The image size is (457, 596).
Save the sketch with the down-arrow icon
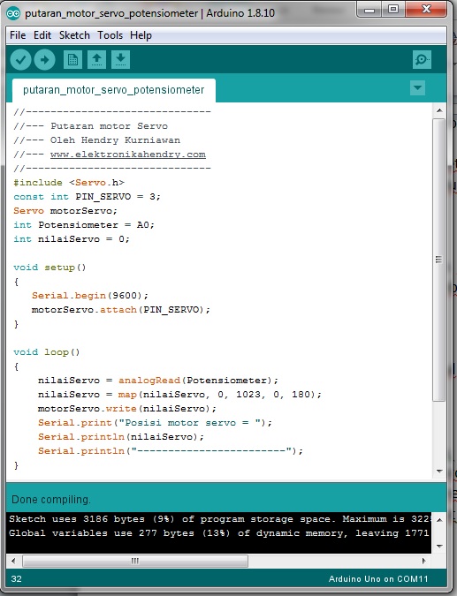pos(120,60)
